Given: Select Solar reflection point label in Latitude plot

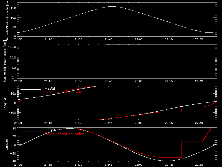Looking at the screenshot, I should (x=64, y=134).
